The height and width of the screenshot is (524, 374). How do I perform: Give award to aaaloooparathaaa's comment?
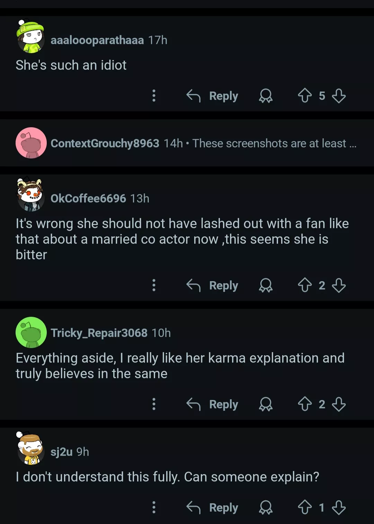click(266, 96)
